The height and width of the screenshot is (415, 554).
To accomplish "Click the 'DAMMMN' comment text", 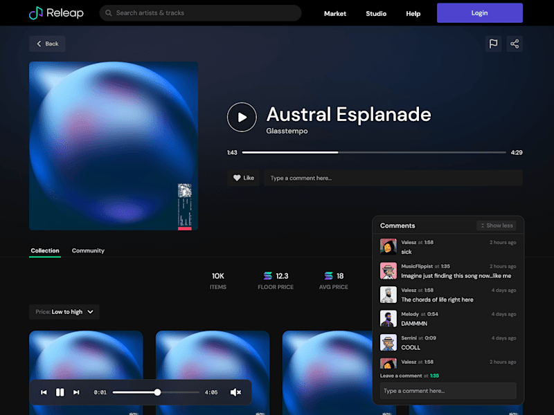I will [x=414, y=324].
